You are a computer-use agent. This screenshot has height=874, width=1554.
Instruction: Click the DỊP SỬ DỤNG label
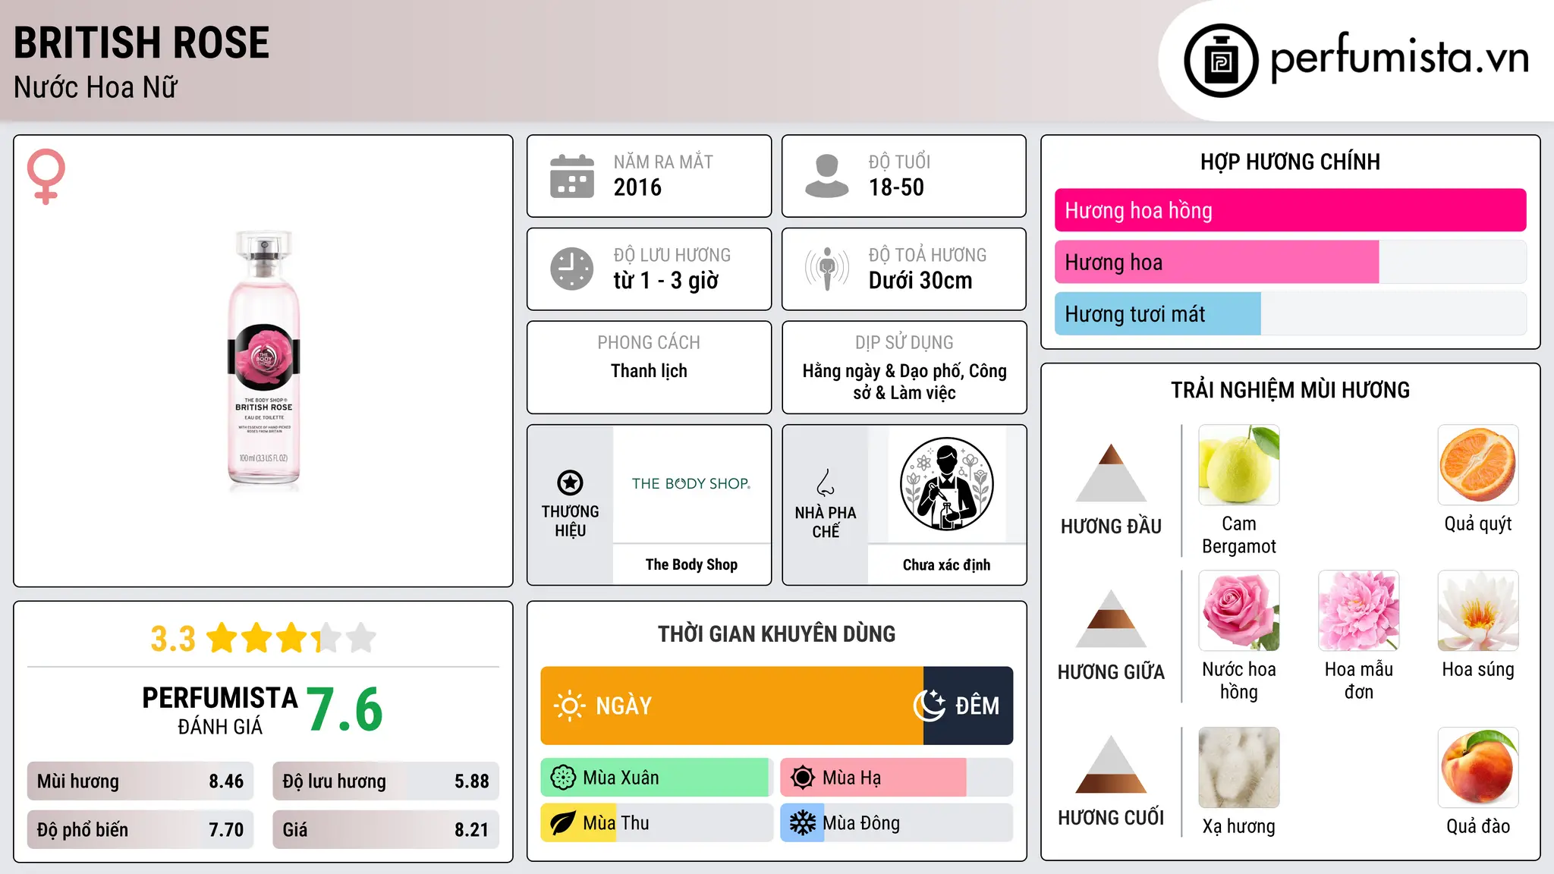pos(904,343)
